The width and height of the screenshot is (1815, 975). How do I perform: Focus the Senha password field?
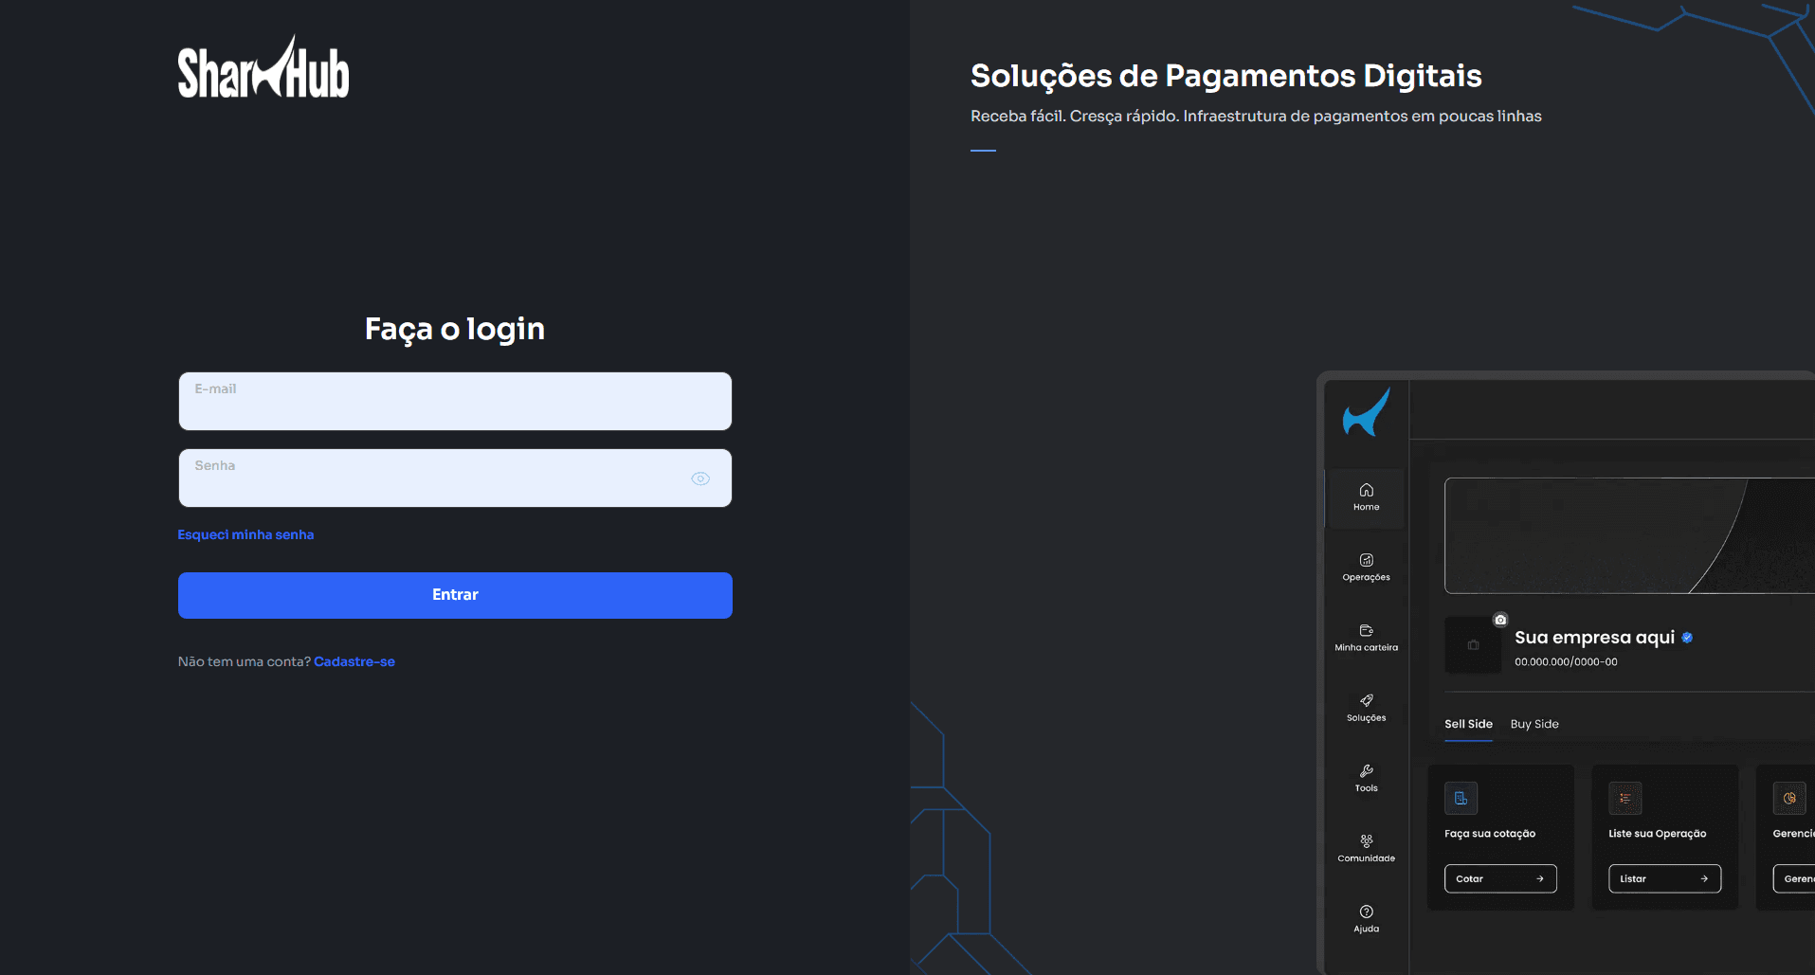click(455, 478)
